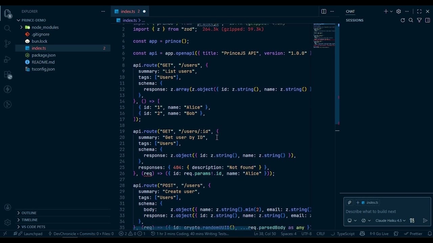Click the chat 'Describe what to build next' input
The width and height of the screenshot is (433, 243).
click(387, 212)
